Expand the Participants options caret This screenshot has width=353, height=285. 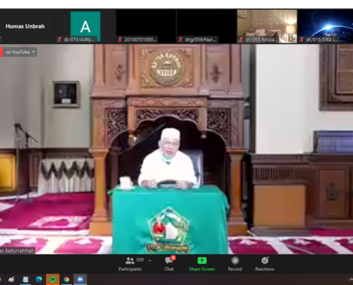pyautogui.click(x=150, y=261)
